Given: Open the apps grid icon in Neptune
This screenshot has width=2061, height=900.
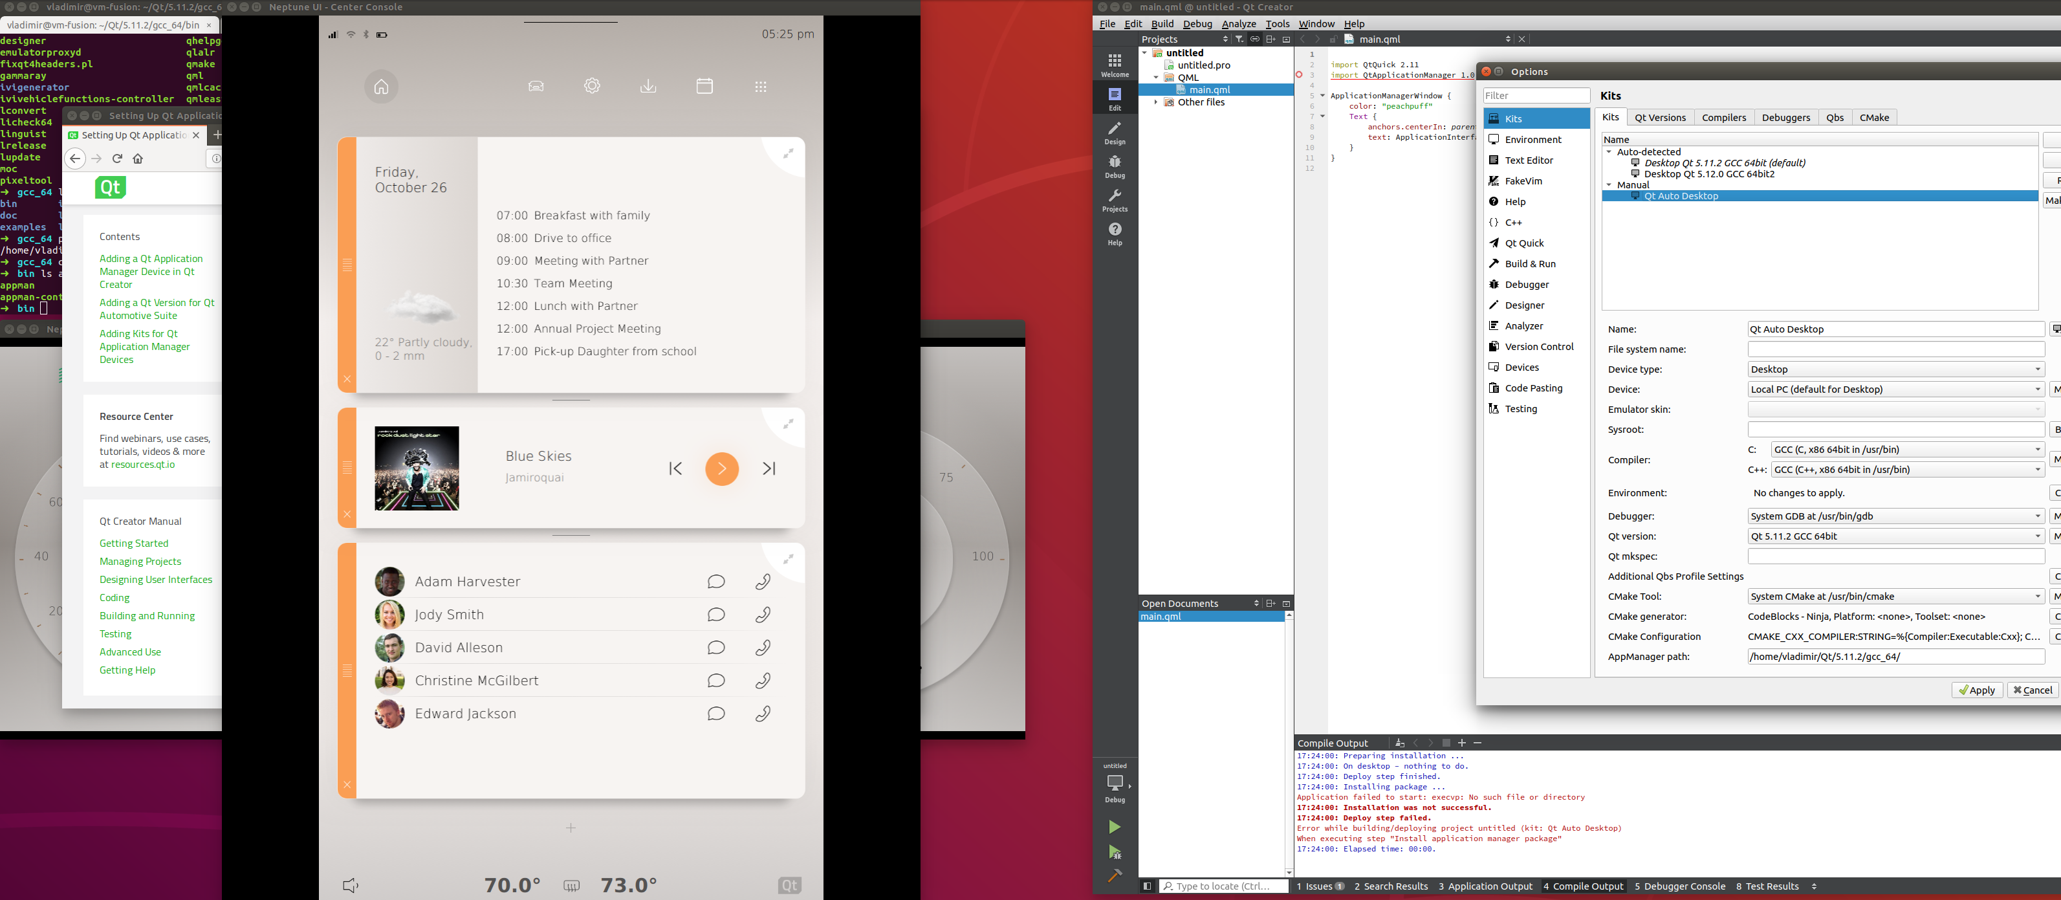Looking at the screenshot, I should click(x=760, y=87).
